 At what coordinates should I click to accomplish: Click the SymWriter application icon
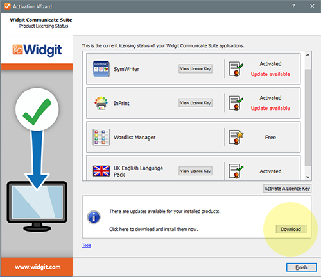click(x=101, y=69)
